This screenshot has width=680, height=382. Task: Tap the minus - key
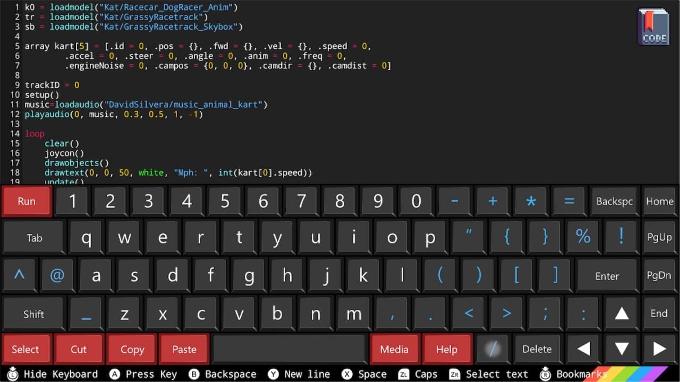coord(454,201)
